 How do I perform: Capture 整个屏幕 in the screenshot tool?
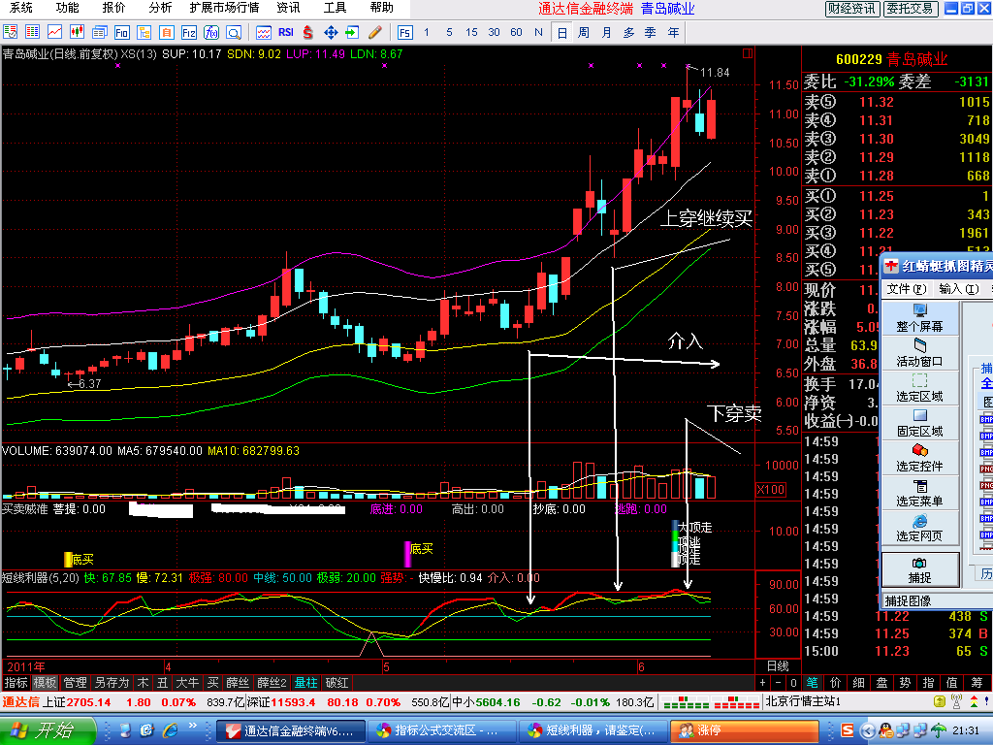point(919,318)
